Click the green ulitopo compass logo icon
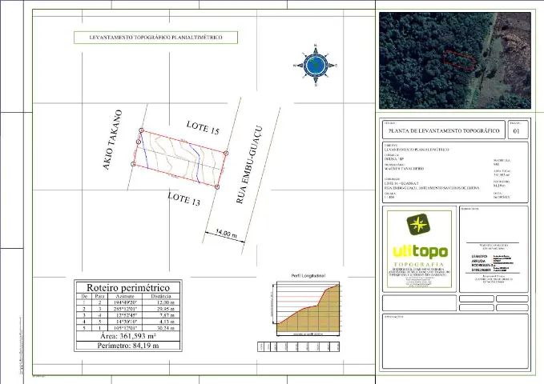Screen dimensions: 544x384 coord(419,224)
